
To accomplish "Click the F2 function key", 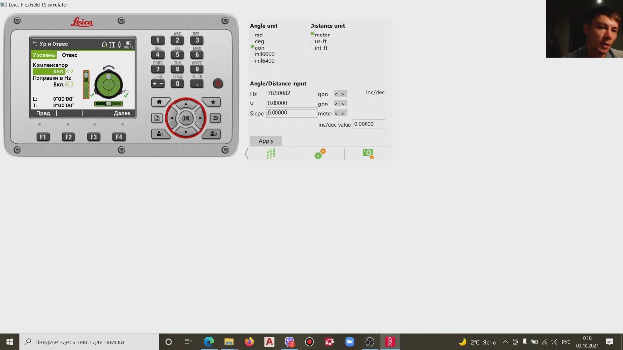I will 68,137.
